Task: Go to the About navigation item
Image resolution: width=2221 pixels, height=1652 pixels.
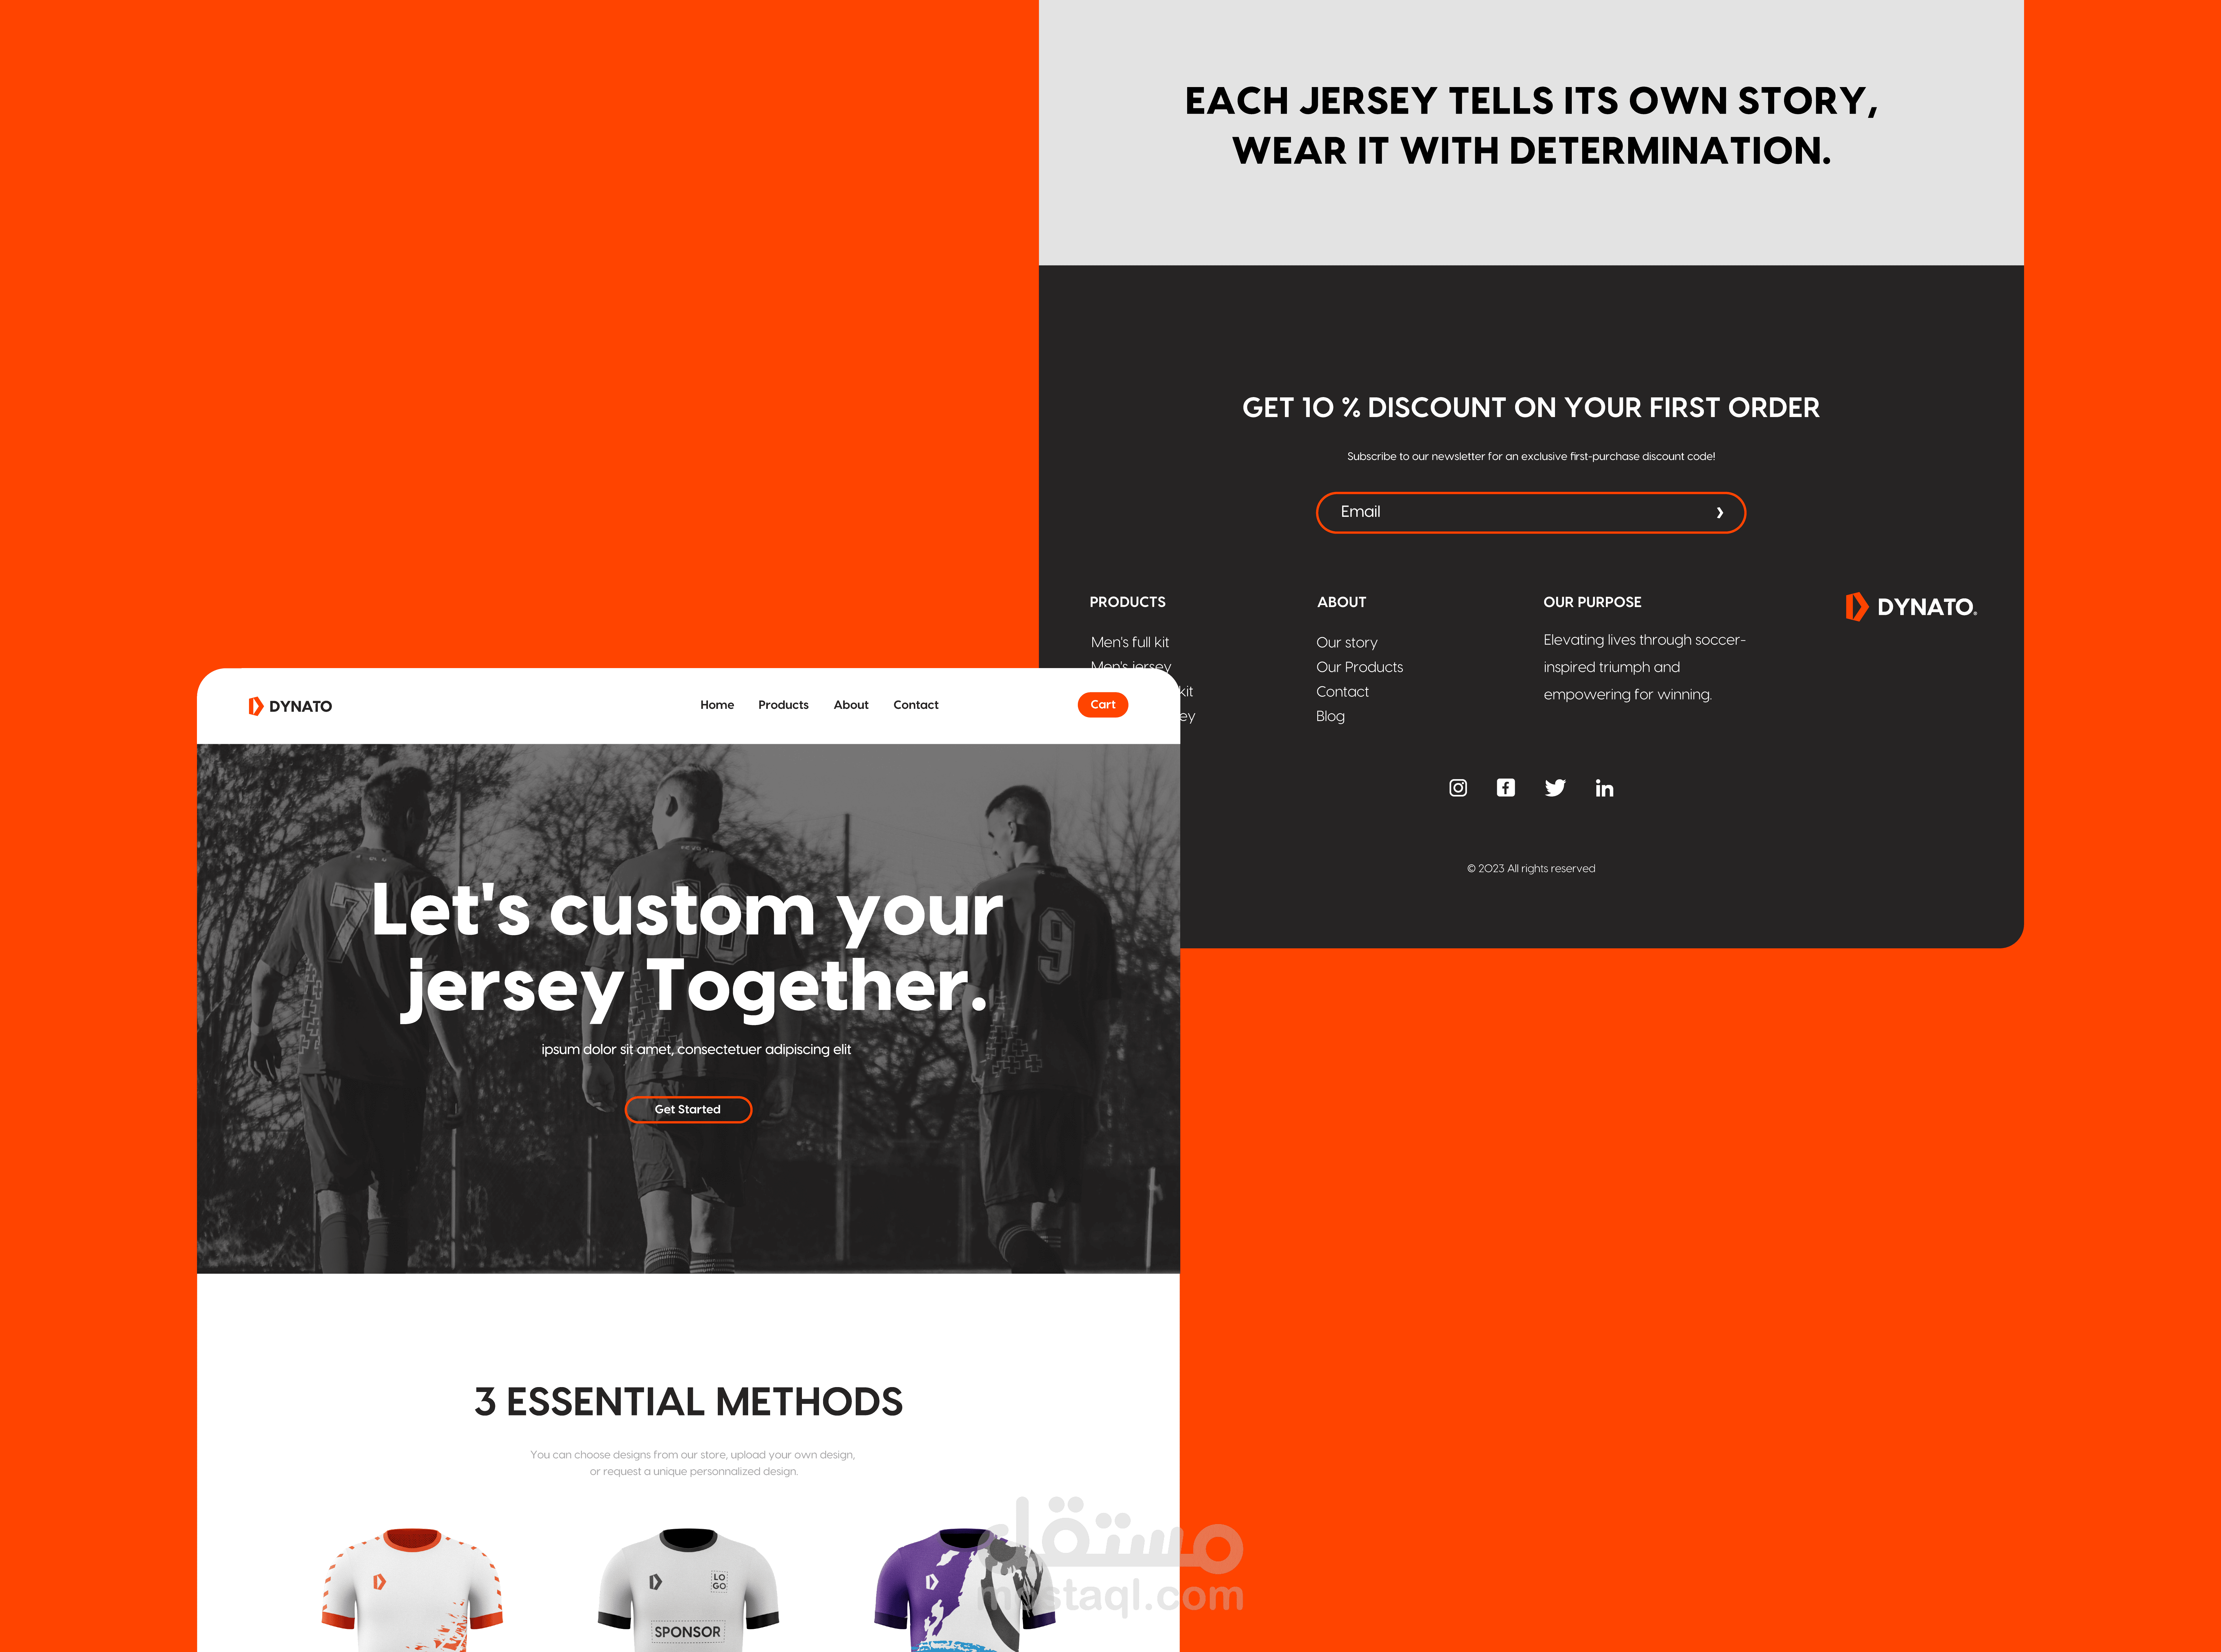Action: pyautogui.click(x=851, y=705)
